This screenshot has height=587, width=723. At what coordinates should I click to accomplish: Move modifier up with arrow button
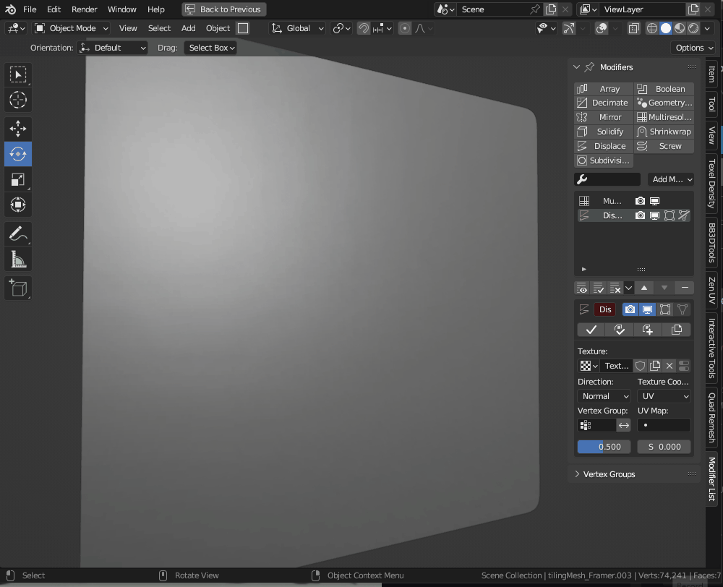click(644, 288)
